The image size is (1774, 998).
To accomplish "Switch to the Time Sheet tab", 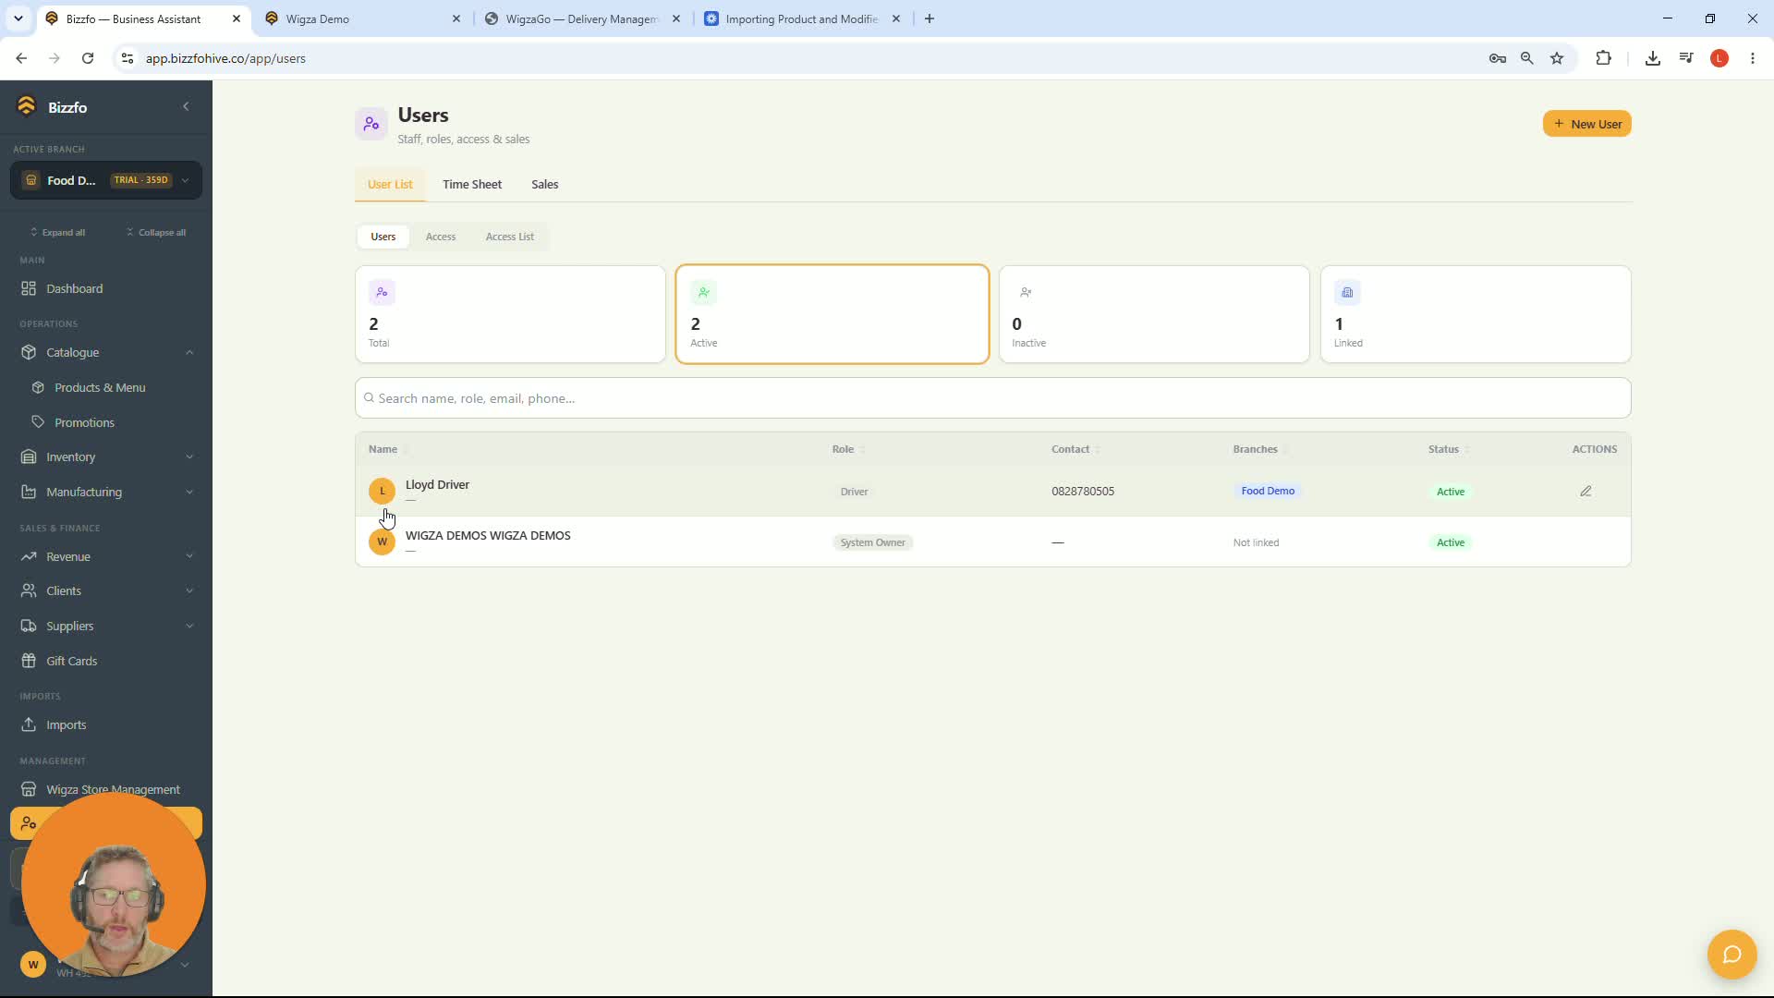I will point(472,185).
